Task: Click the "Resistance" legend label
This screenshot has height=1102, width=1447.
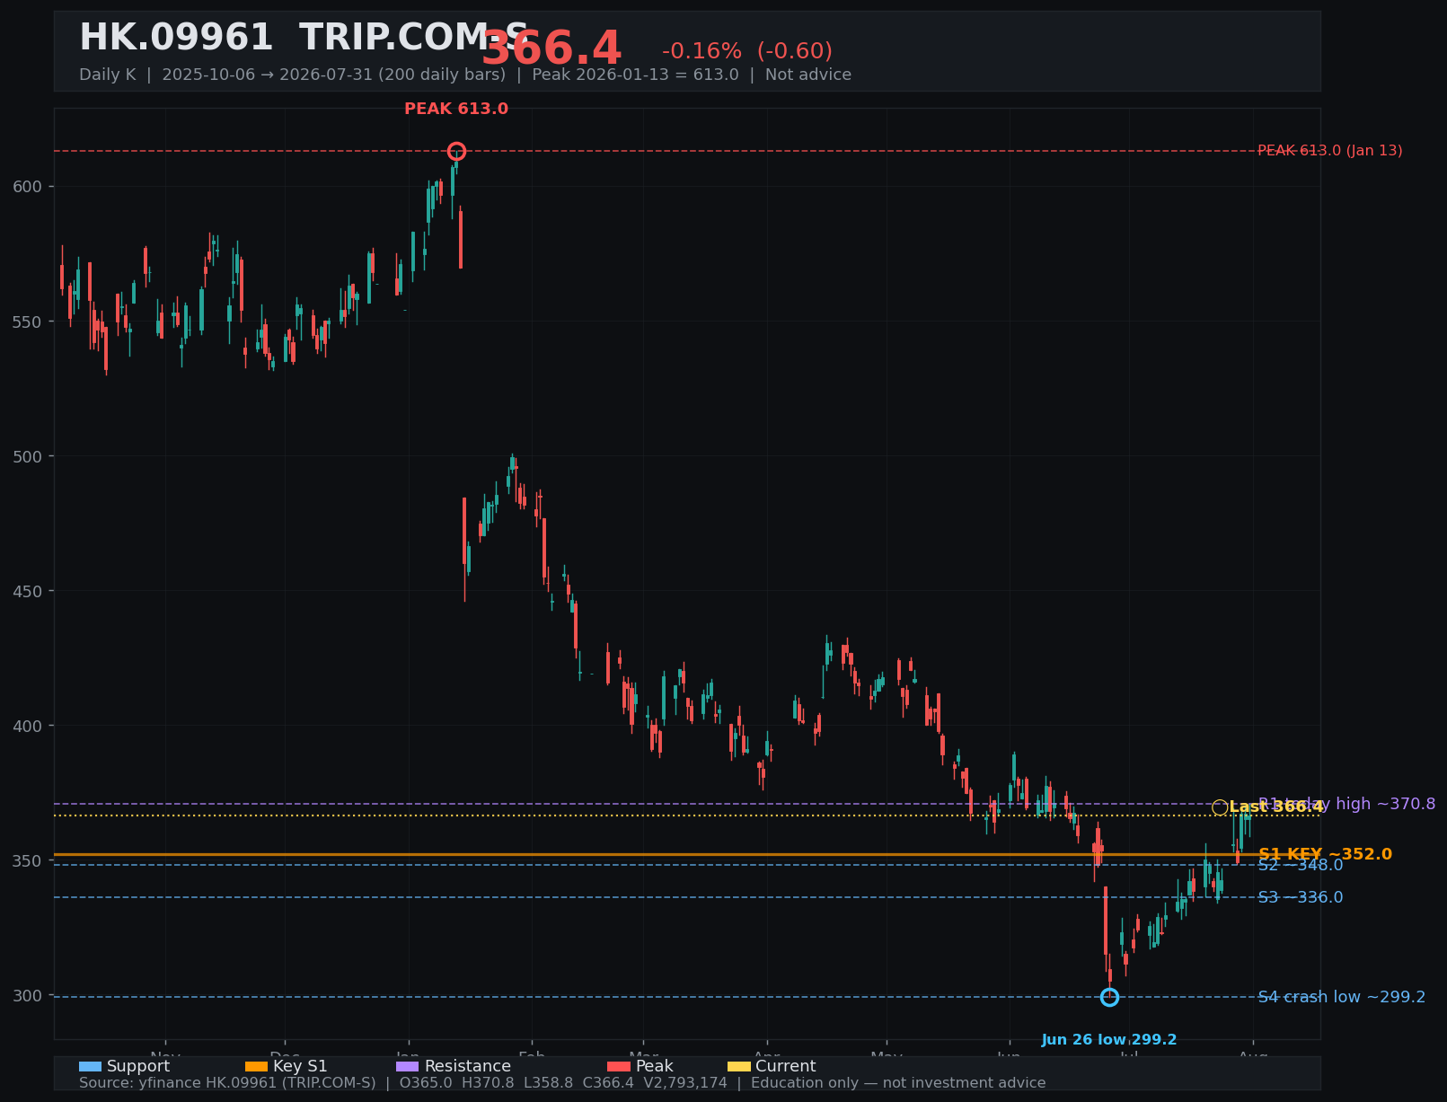Action: [x=468, y=1066]
